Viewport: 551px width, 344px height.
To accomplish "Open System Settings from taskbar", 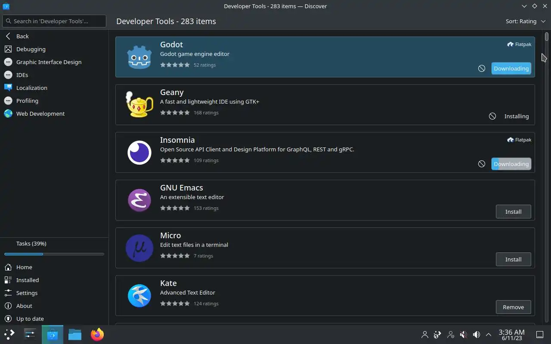I will coord(30,334).
